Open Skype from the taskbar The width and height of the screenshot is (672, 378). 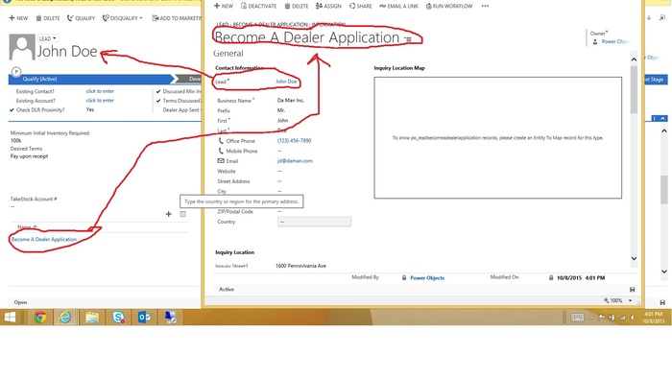pos(118,318)
